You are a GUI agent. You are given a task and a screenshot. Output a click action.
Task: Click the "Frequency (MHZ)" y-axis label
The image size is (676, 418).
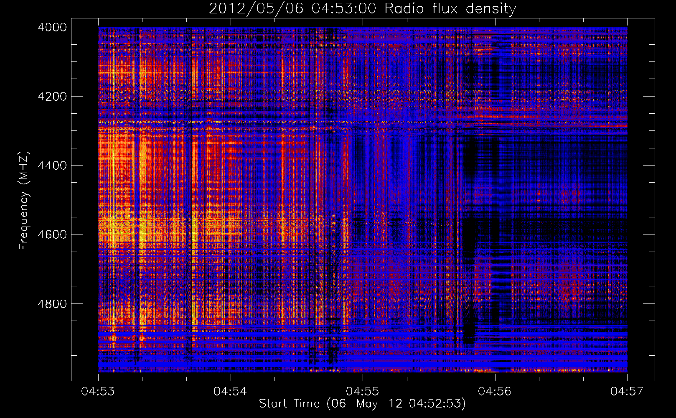(24, 201)
